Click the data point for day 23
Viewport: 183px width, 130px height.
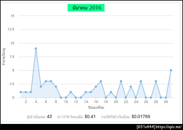131,87
